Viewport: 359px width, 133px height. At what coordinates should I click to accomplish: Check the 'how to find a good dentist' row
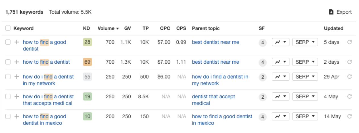(x=8, y=42)
